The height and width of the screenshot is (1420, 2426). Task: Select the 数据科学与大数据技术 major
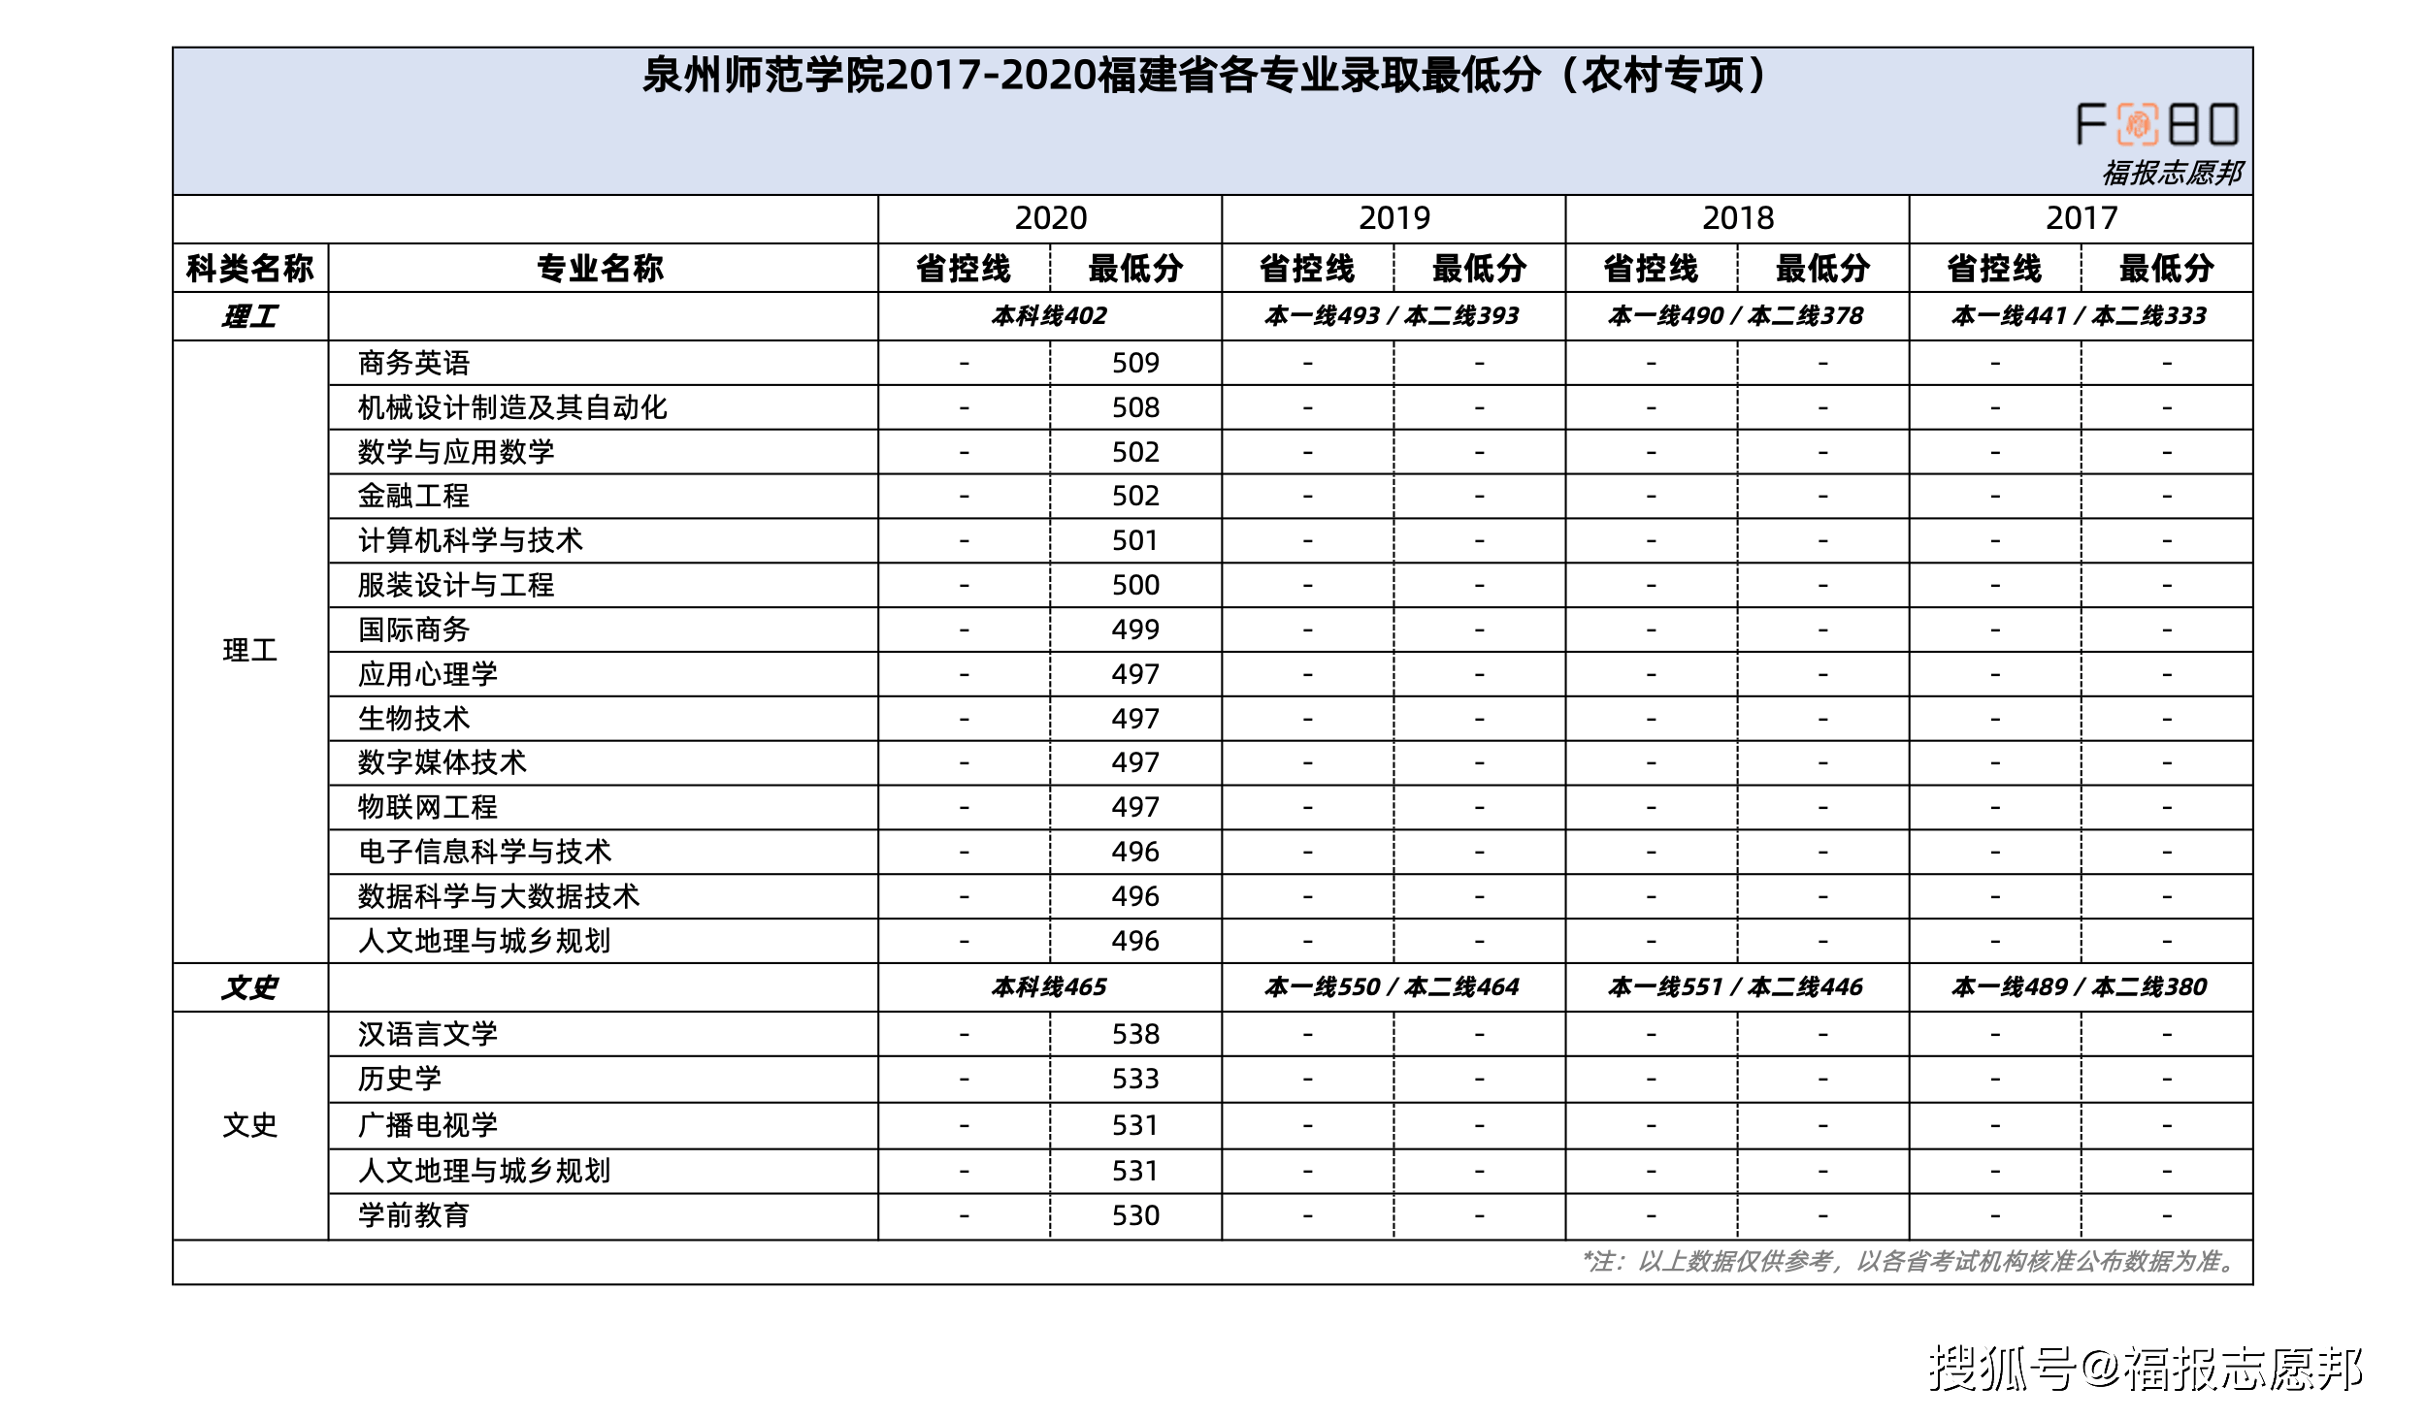coord(499,896)
